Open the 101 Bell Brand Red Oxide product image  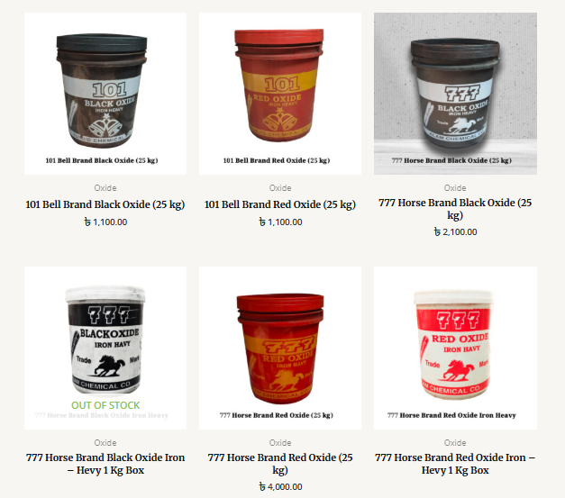pos(280,94)
